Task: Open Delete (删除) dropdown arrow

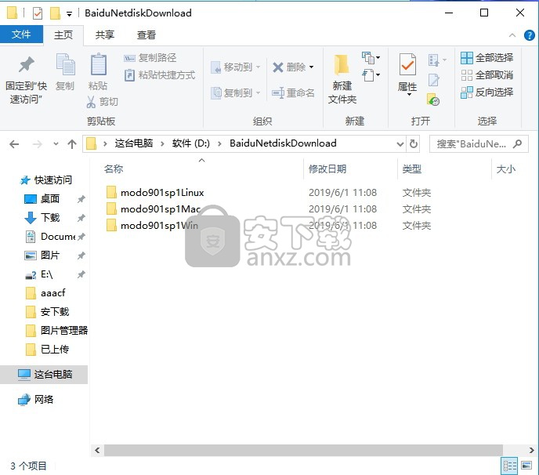Action: pyautogui.click(x=312, y=67)
